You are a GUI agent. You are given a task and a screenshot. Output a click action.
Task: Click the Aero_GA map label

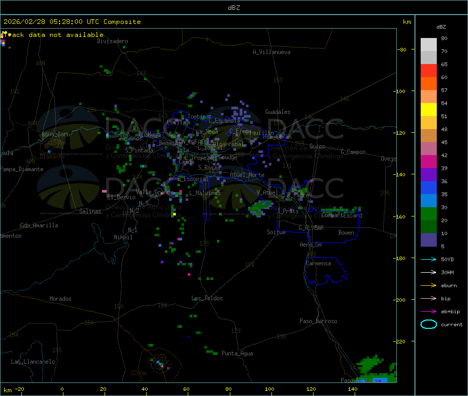(x=311, y=245)
